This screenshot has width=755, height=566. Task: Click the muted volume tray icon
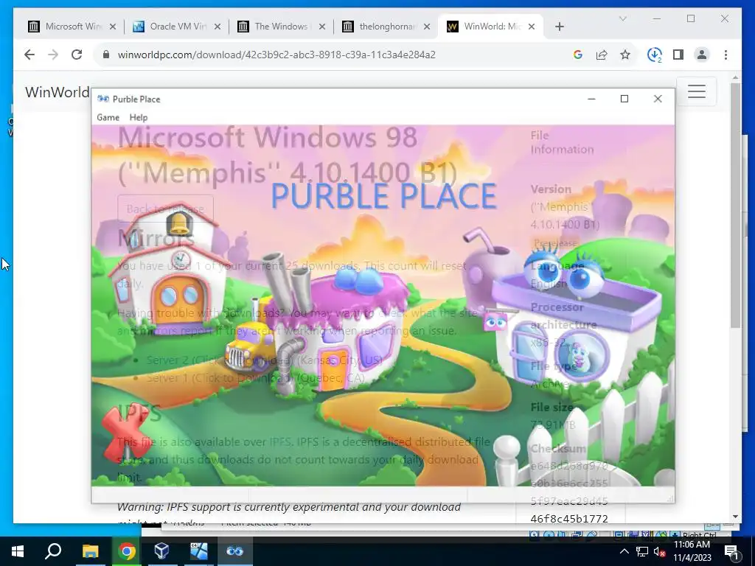coord(659,551)
